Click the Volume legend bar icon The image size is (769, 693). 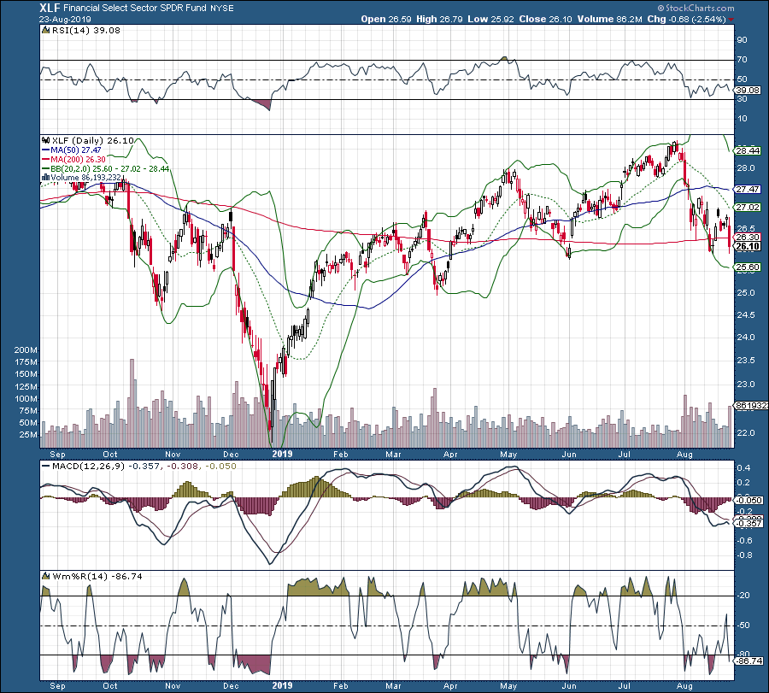tap(46, 178)
